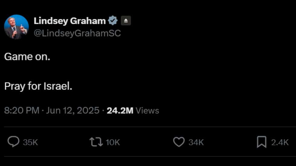Click the 10K reposts count
296x166 pixels.
click(x=113, y=142)
